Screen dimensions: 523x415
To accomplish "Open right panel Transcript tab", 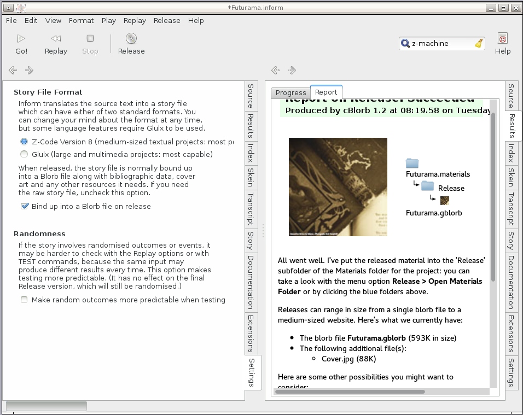I will pos(511,209).
